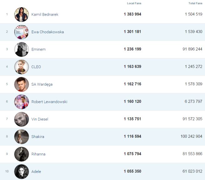Viewport: 205px width, 180px height.
Task: Sort by the Local Fans column header
Action: (x=134, y=3)
